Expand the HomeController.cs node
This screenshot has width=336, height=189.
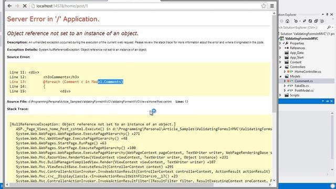click(x=285, y=71)
